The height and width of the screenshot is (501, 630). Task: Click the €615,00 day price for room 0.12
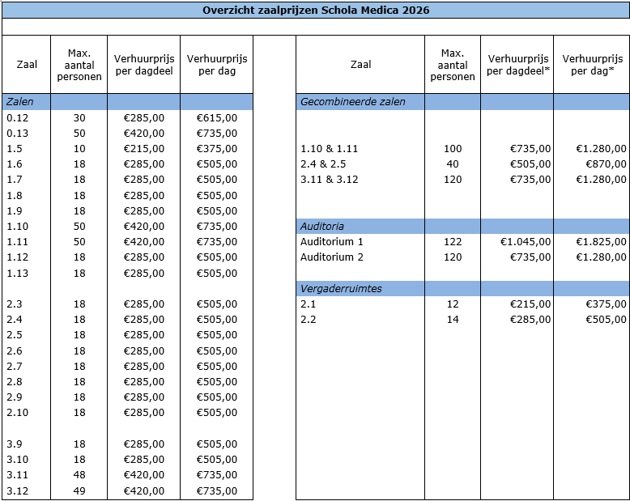pos(216,118)
